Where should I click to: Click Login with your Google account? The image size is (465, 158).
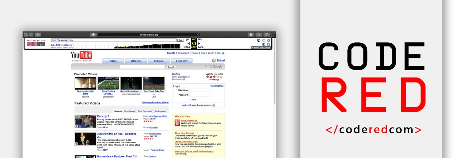[x=197, y=105]
